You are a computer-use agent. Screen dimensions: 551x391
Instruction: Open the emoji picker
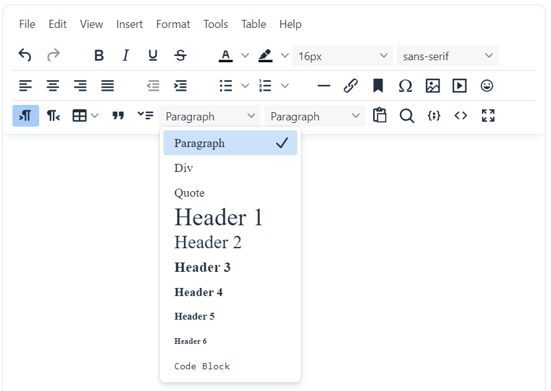[x=487, y=86]
